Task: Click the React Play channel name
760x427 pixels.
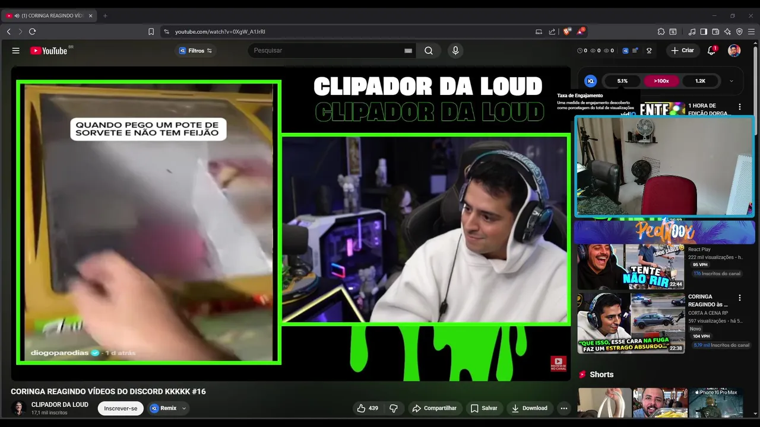Action: (699, 250)
